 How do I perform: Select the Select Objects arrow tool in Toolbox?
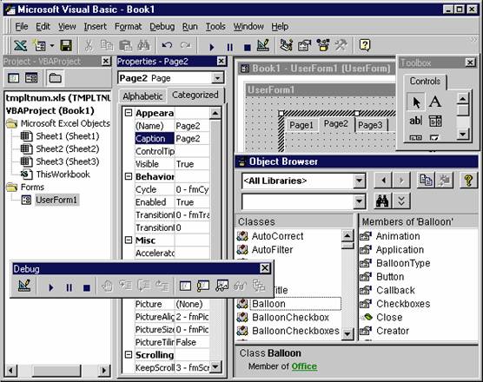[x=416, y=102]
